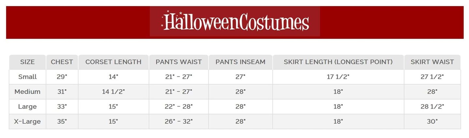Click the 35" chest value for X-Large
The image size is (469, 138).
[62, 122]
